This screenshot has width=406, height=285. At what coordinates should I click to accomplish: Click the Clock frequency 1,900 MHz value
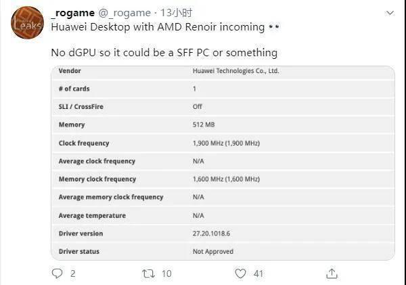coord(226,144)
